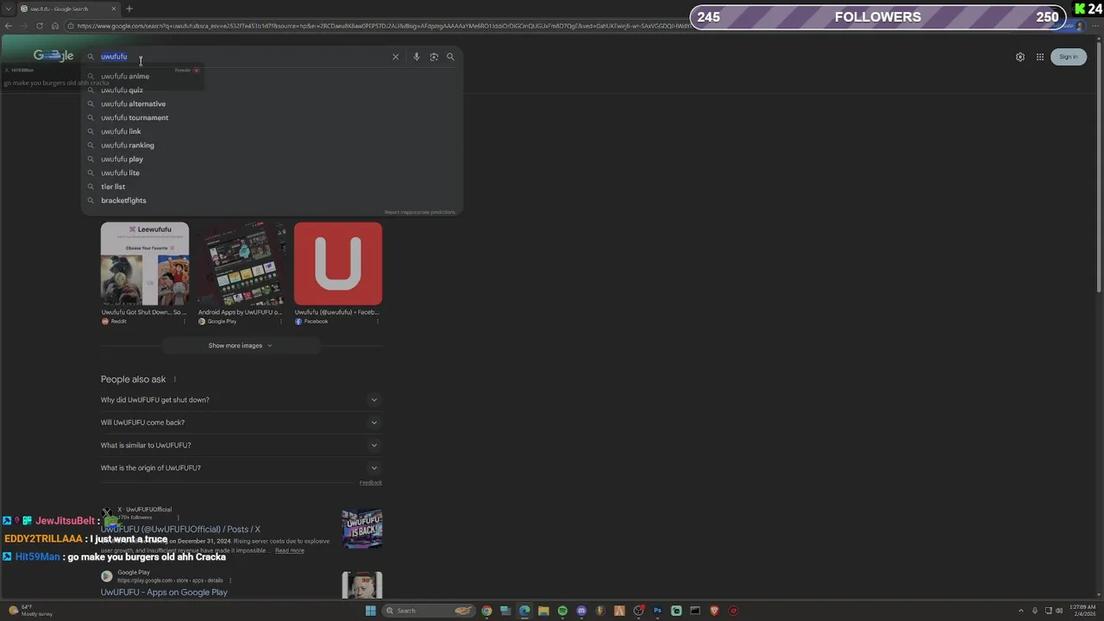This screenshot has height=621, width=1104.
Task: Open the Google Play Android Apps image
Action: [x=241, y=264]
